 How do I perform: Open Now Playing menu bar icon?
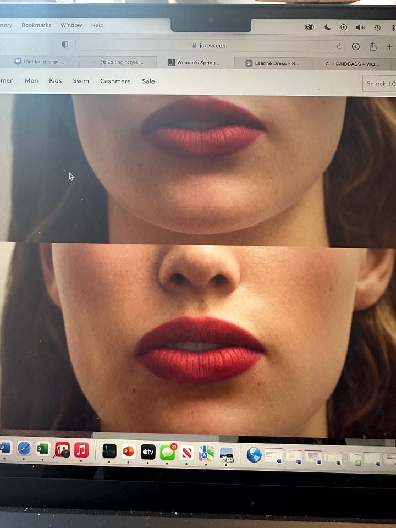click(343, 28)
